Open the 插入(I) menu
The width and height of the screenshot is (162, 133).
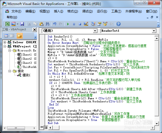point(58,11)
